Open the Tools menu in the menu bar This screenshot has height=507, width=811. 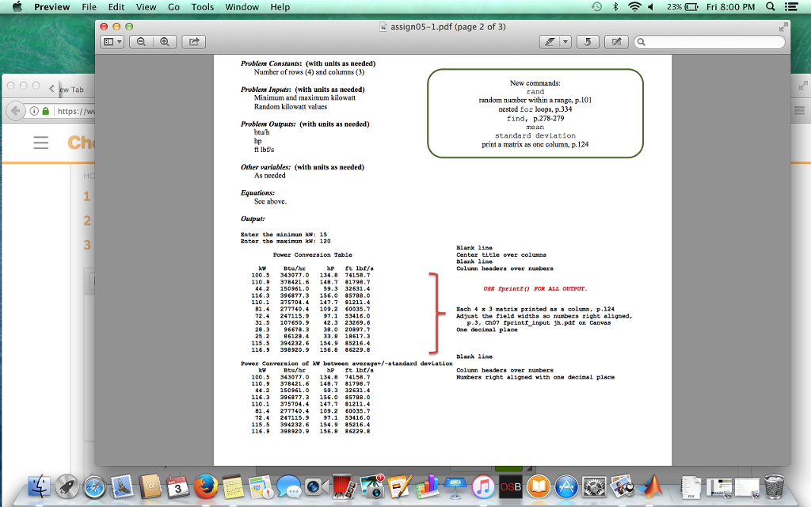pos(201,7)
